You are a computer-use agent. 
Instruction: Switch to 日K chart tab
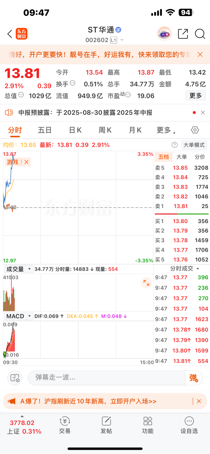pyautogui.click(x=75, y=130)
